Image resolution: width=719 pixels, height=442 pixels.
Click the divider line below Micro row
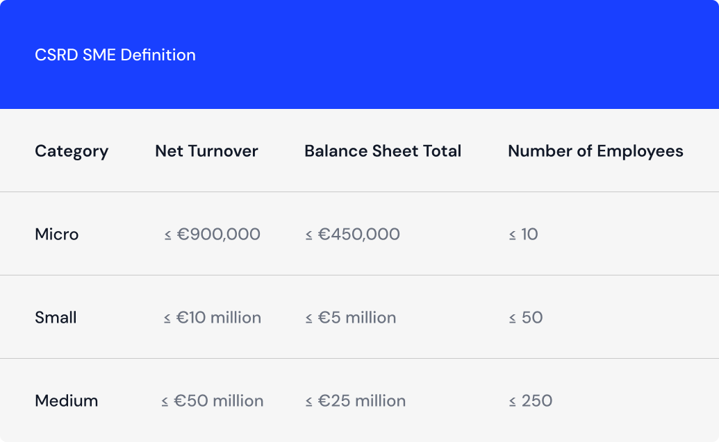click(359, 275)
